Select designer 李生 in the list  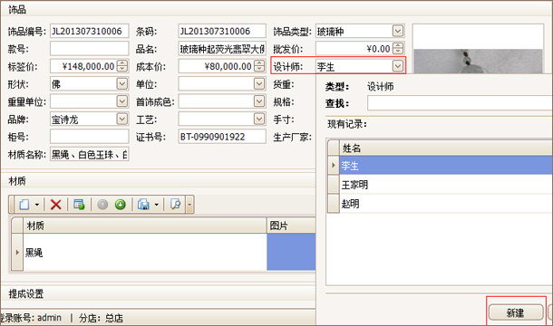pyautogui.click(x=446, y=166)
